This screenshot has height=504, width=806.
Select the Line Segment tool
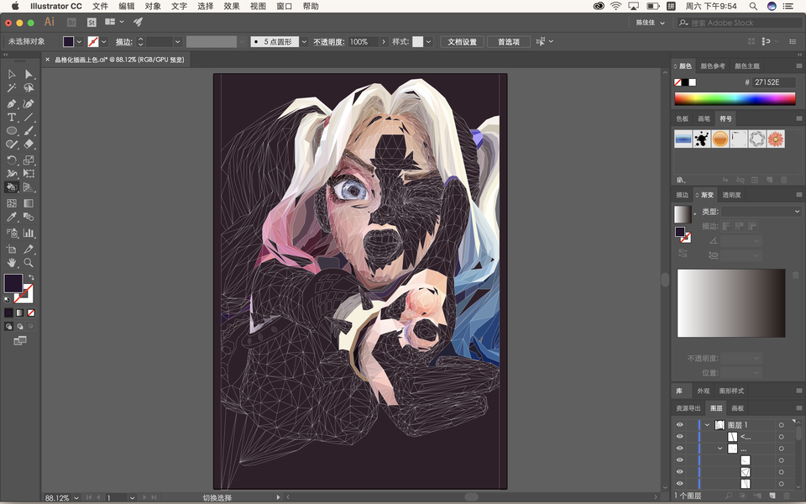click(29, 118)
